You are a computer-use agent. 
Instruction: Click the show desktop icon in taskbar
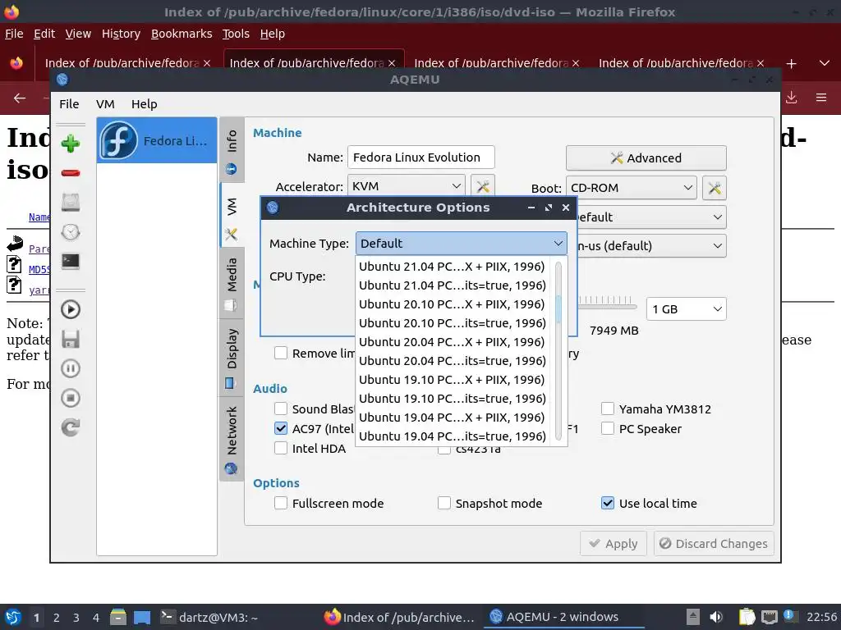[142, 617]
